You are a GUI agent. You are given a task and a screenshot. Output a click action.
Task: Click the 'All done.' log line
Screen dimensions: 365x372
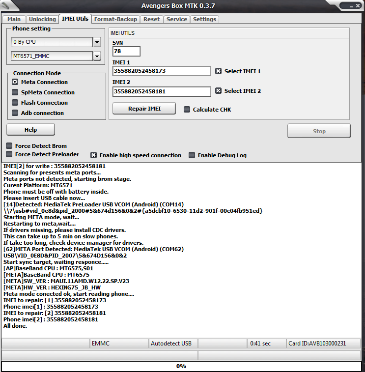(15, 326)
